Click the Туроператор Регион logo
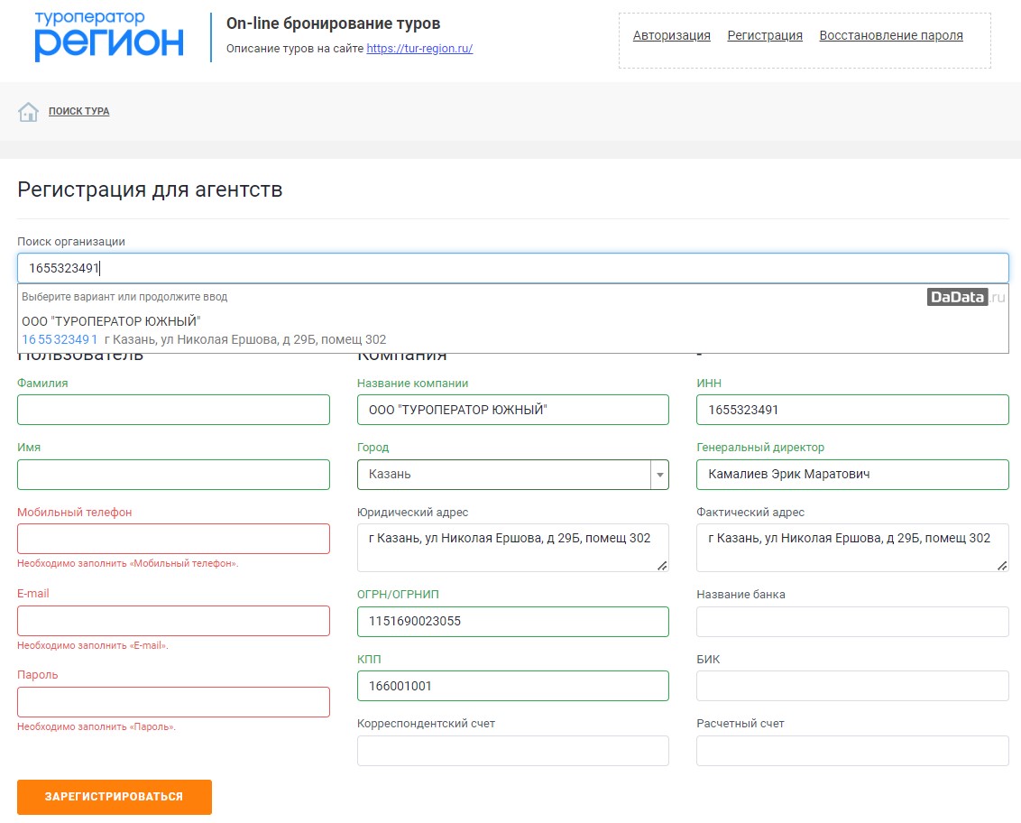This screenshot has width=1021, height=823. [109, 38]
